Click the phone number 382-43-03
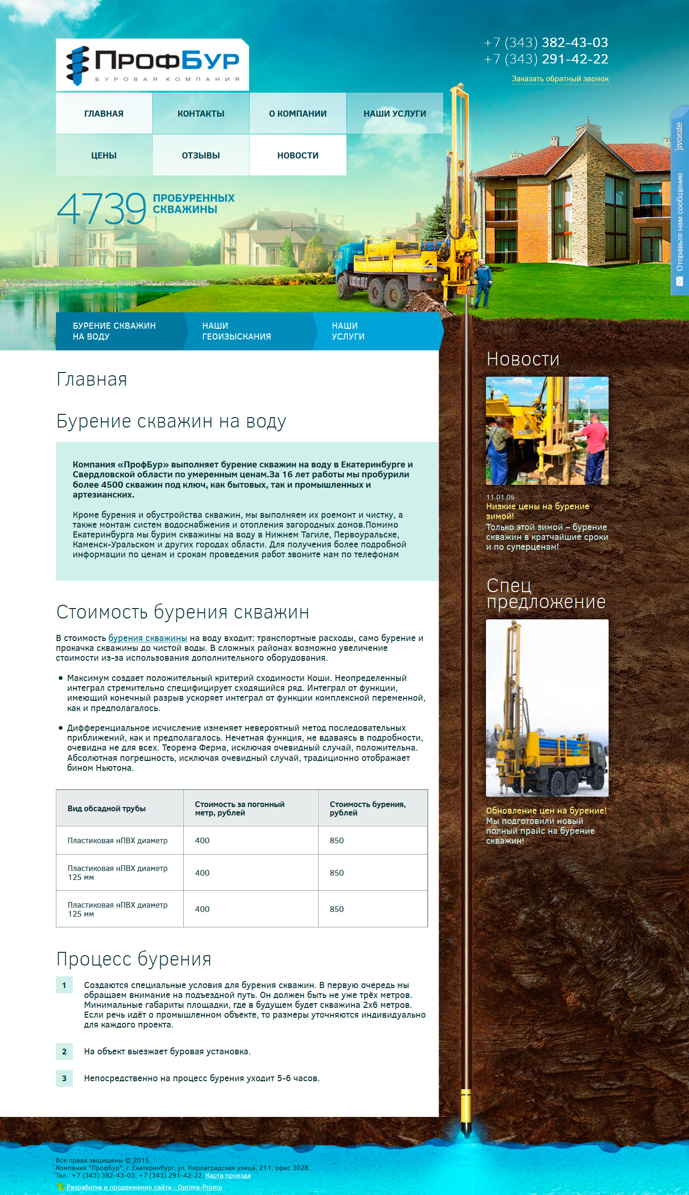The height and width of the screenshot is (1195, 689). tap(546, 43)
